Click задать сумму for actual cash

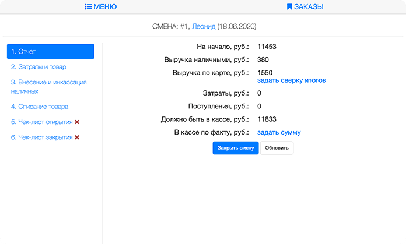tap(279, 132)
